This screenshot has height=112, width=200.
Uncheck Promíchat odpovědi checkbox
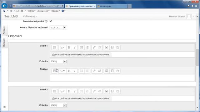[x=51, y=21]
